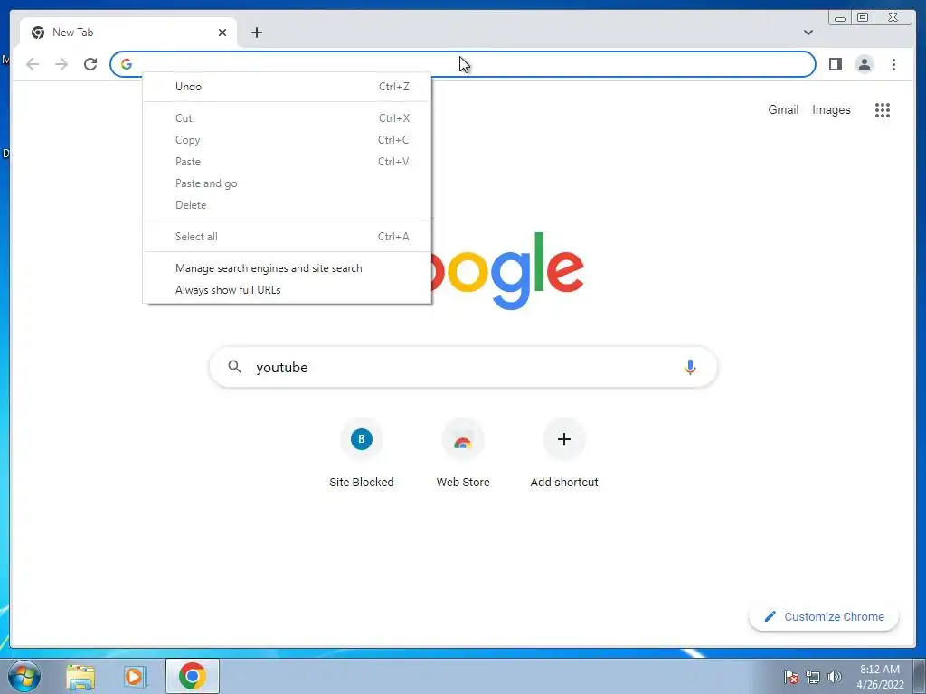
Task: Close the New Tab tab
Action: point(222,33)
